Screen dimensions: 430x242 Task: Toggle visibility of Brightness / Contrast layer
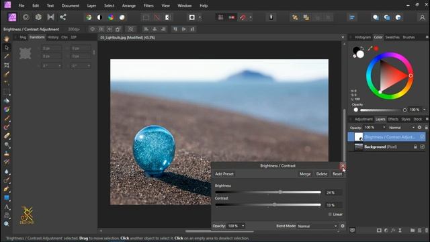423,137
